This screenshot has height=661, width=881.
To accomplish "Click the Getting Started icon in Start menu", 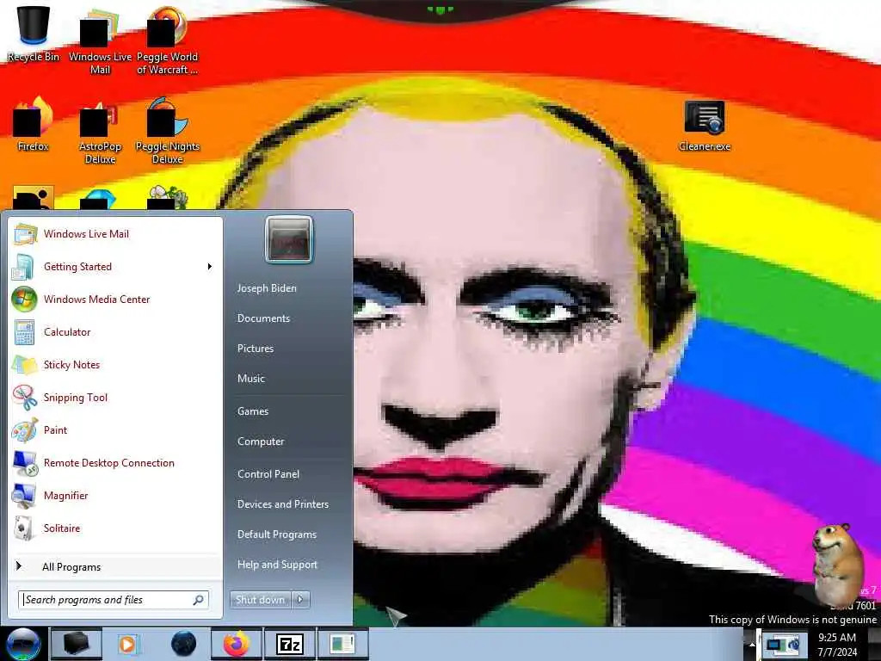I will (23, 267).
